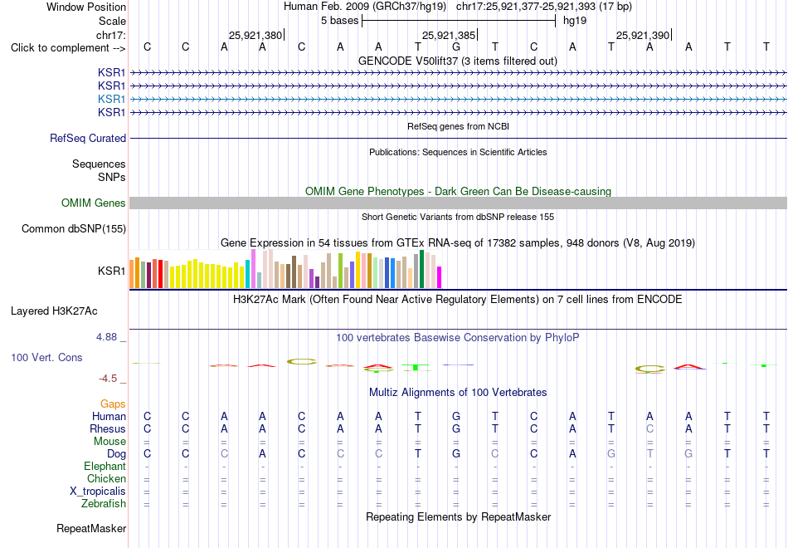Screen dimensions: 788x548
Task: Select the light-blue KSR1 transcript label
Action: tap(112, 99)
